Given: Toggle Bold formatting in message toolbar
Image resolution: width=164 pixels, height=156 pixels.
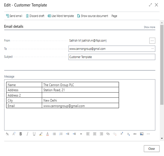Looking at the screenshot, I should pyautogui.click(x=21, y=134).
